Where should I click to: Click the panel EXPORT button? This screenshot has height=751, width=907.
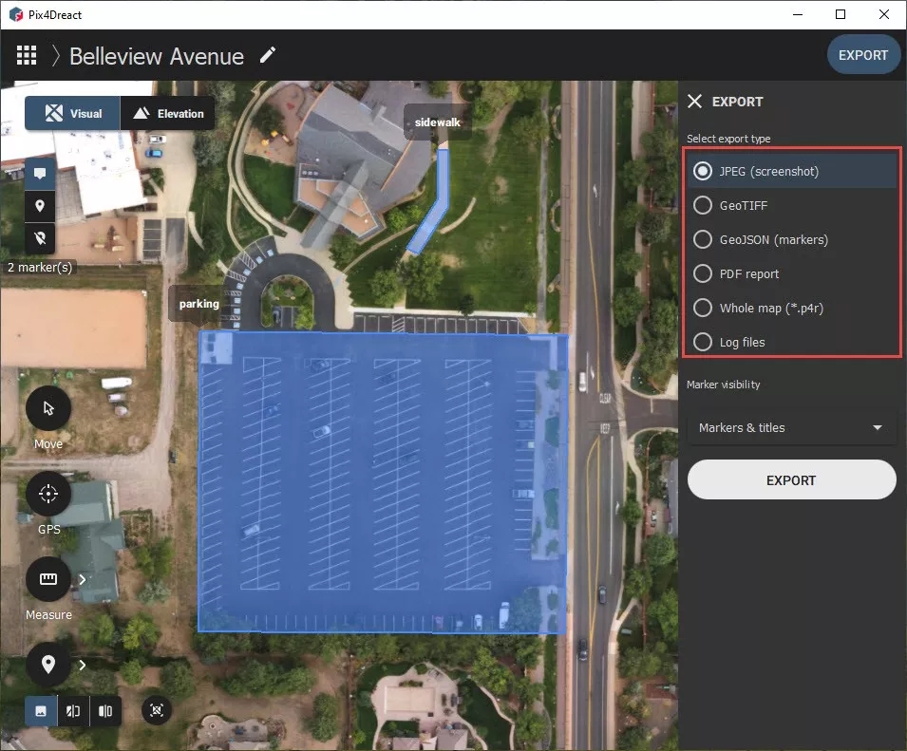[792, 479]
